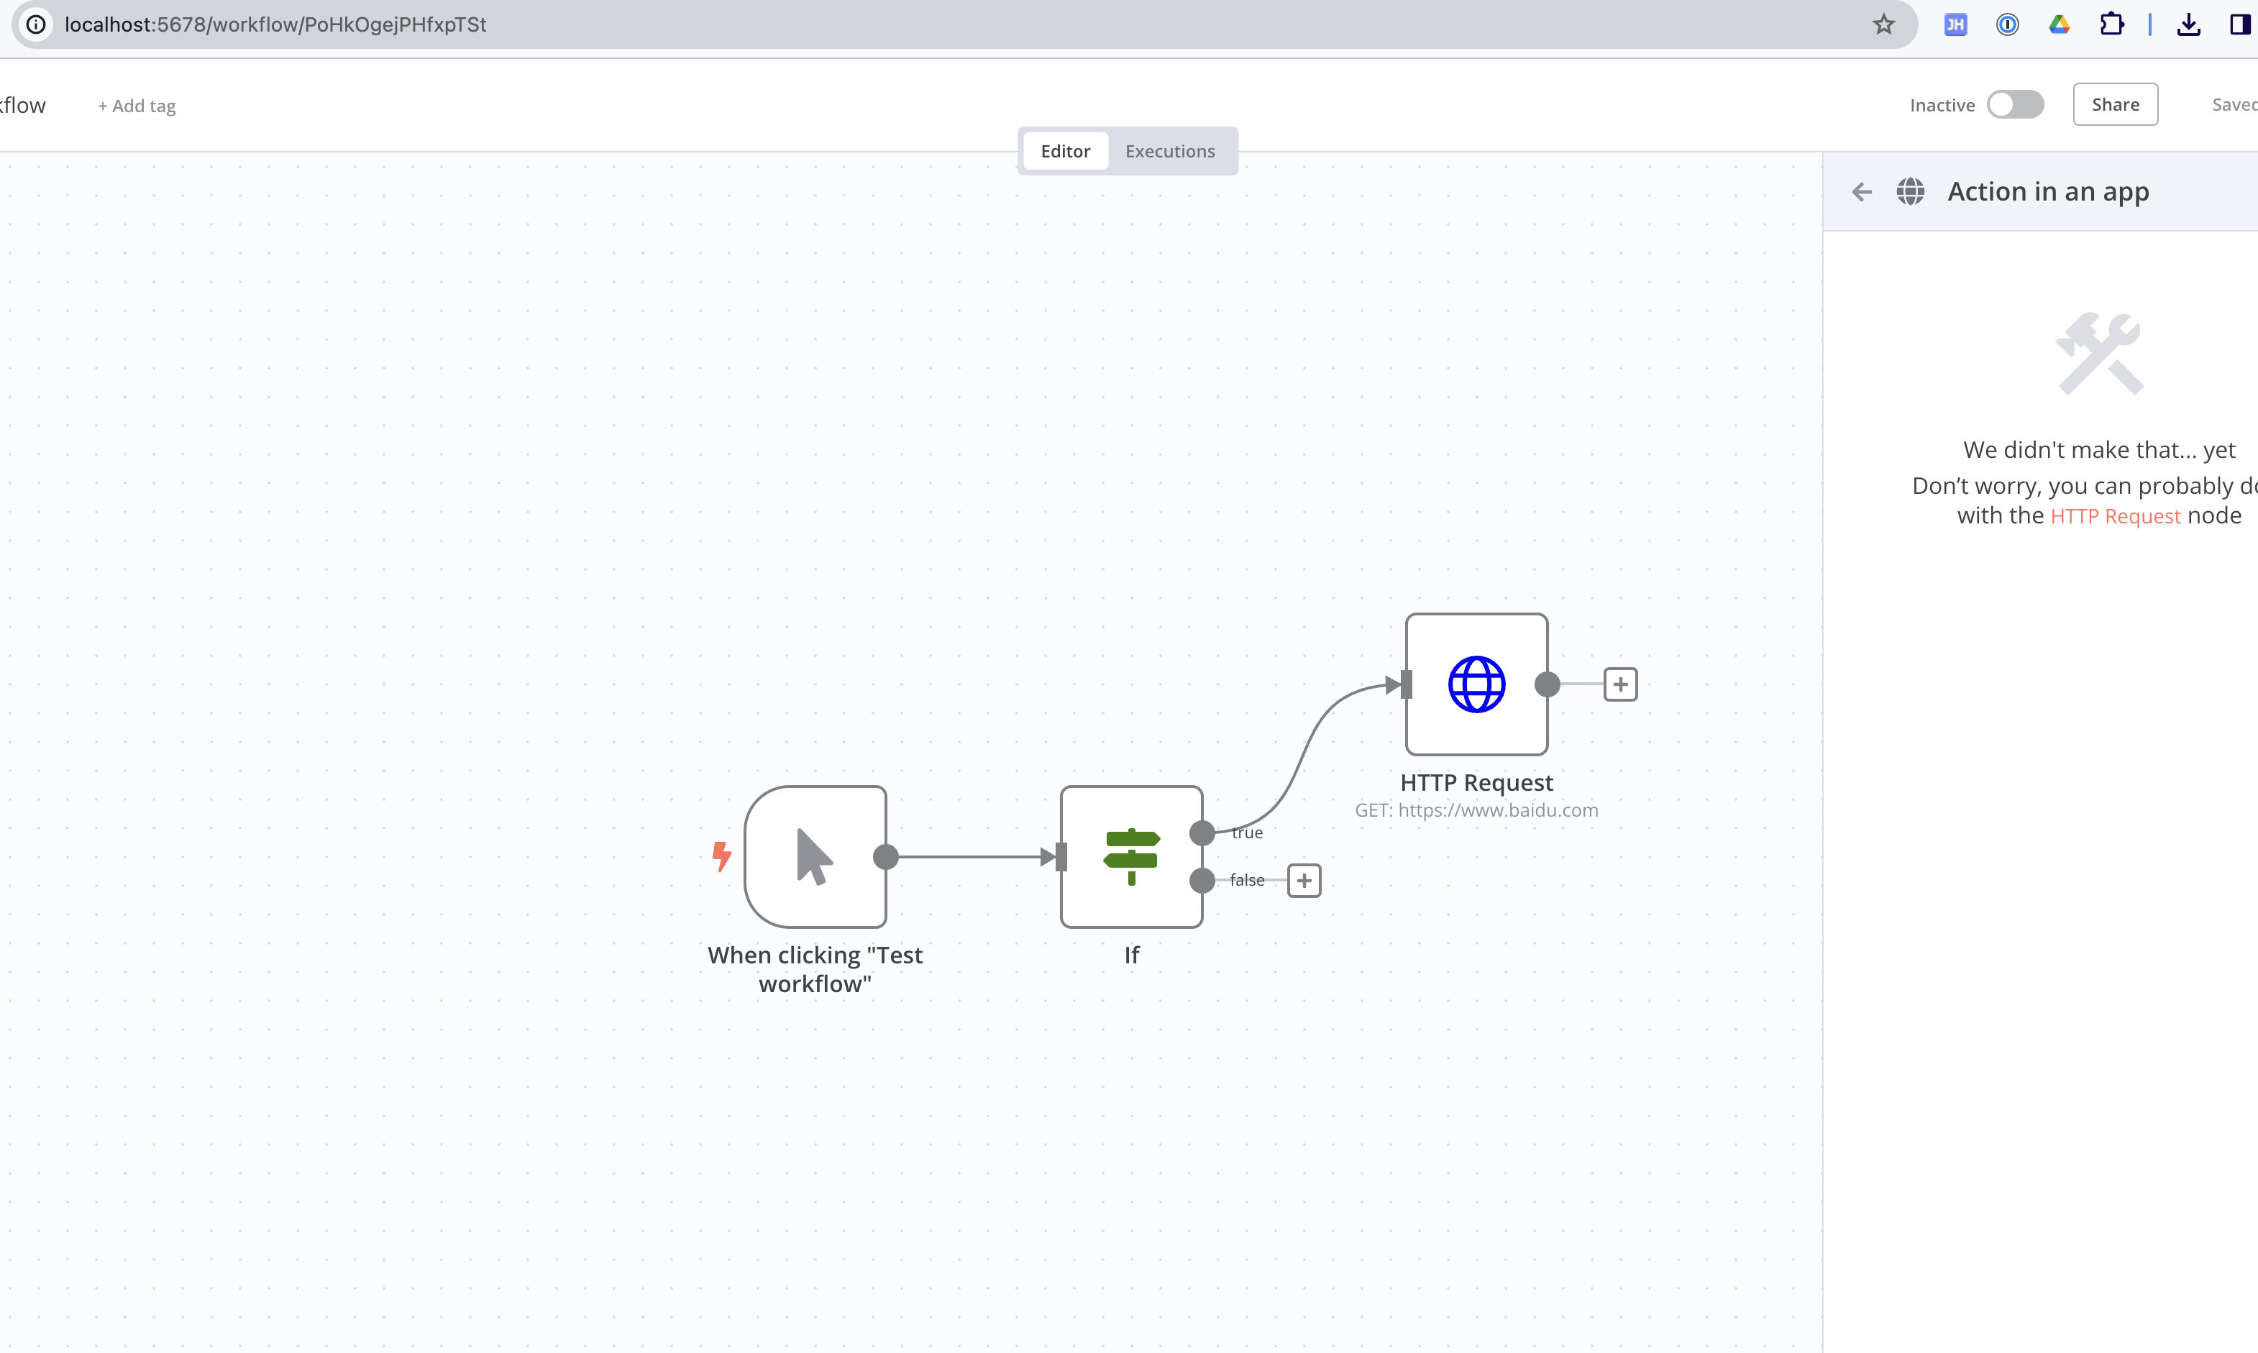
Task: Click the lightning bolt on the trigger node
Action: pos(722,856)
